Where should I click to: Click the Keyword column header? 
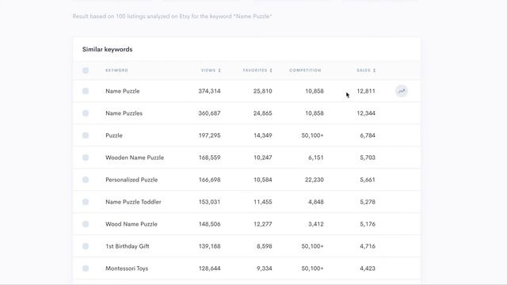click(116, 70)
